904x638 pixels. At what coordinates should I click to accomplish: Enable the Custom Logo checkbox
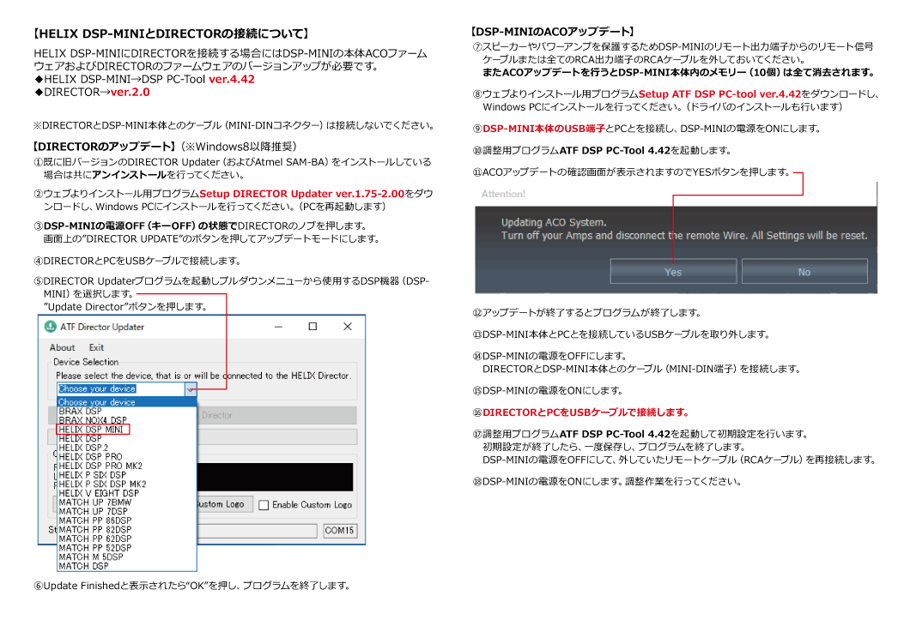(264, 505)
